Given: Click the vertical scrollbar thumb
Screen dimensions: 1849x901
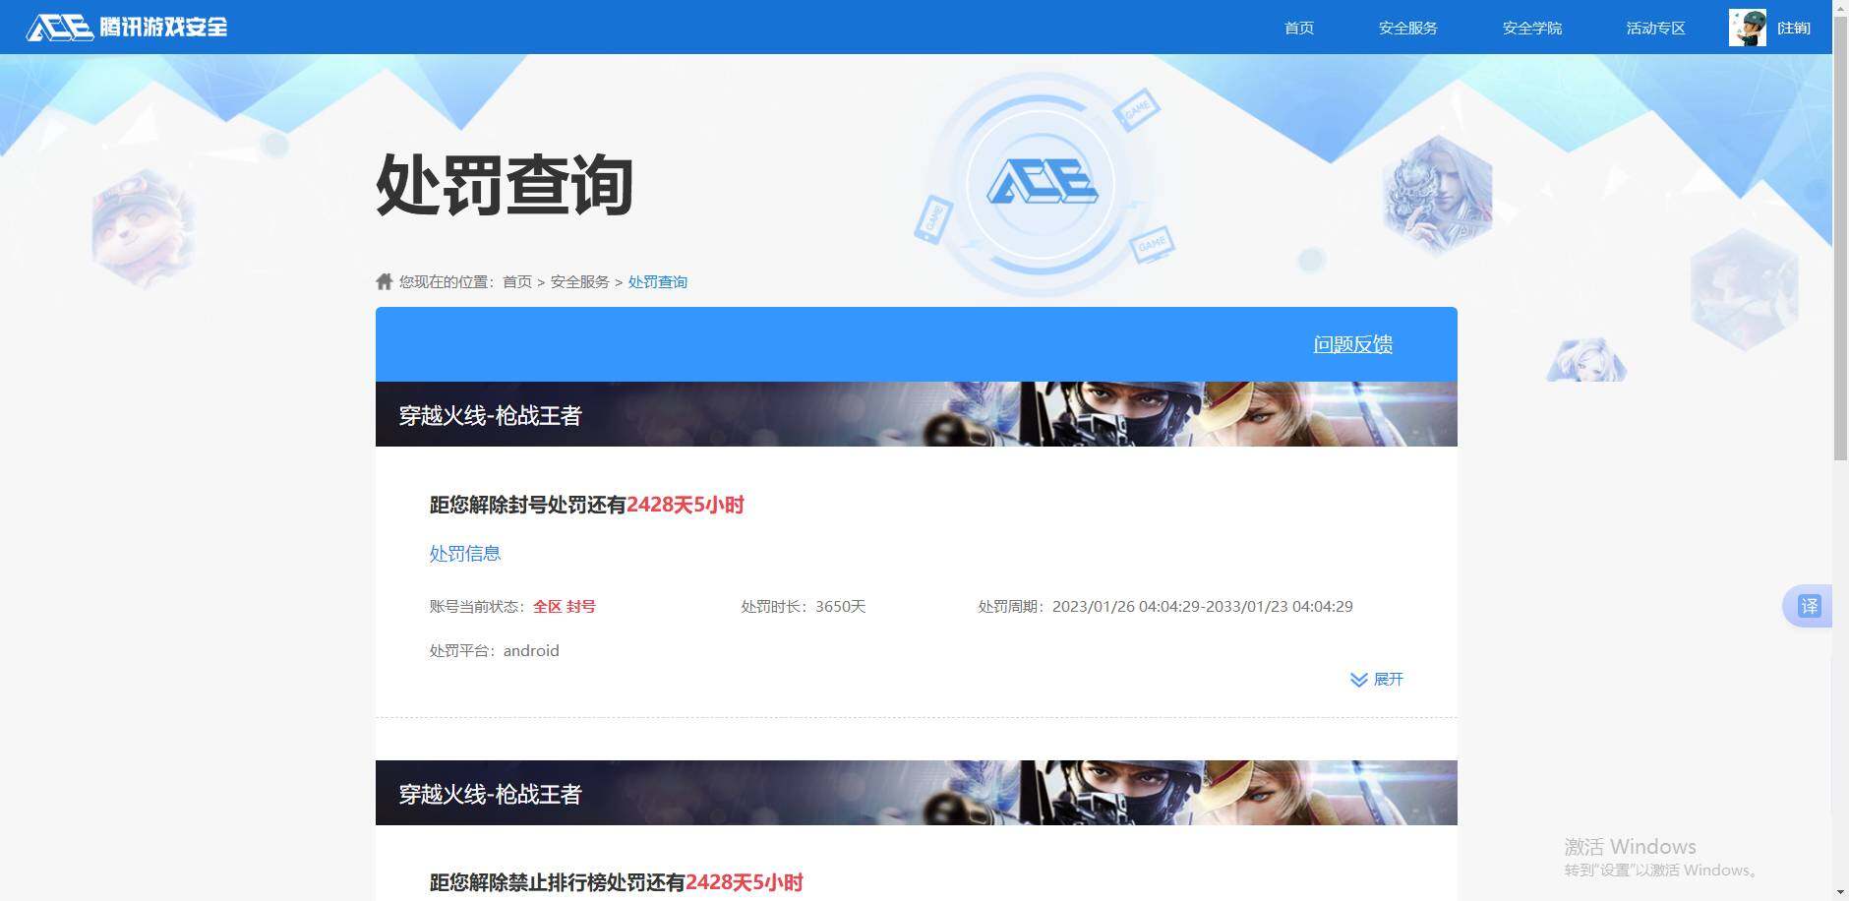Looking at the screenshot, I should click(x=1840, y=238).
